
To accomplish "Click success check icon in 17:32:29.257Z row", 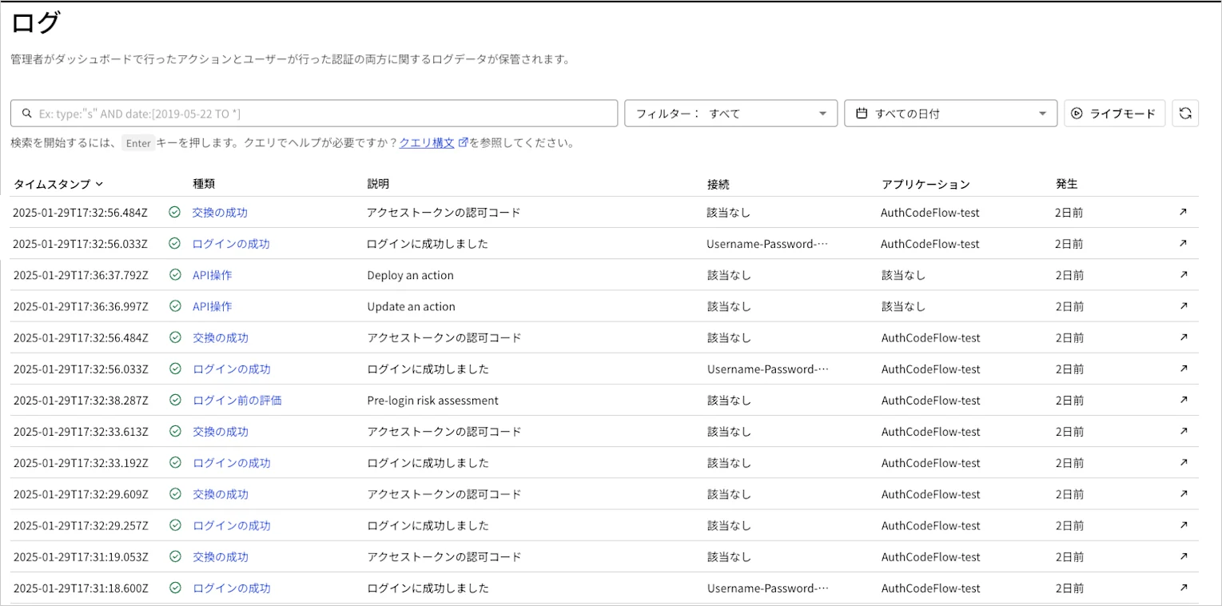I will (175, 525).
